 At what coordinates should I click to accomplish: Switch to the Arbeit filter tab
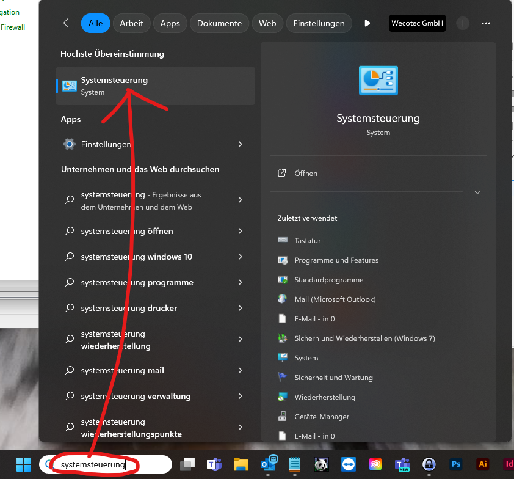(131, 23)
